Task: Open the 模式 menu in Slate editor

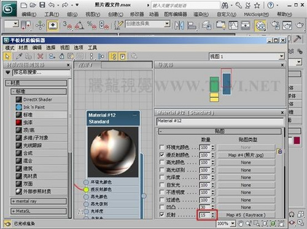Action: pos(10,48)
